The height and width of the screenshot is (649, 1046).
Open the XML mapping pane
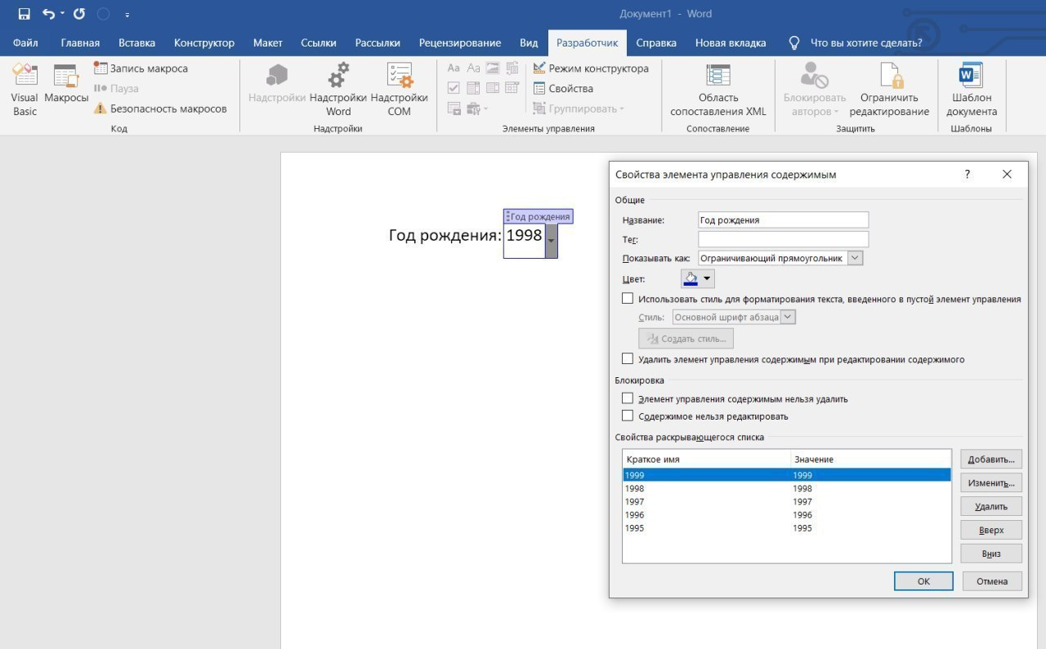718,90
